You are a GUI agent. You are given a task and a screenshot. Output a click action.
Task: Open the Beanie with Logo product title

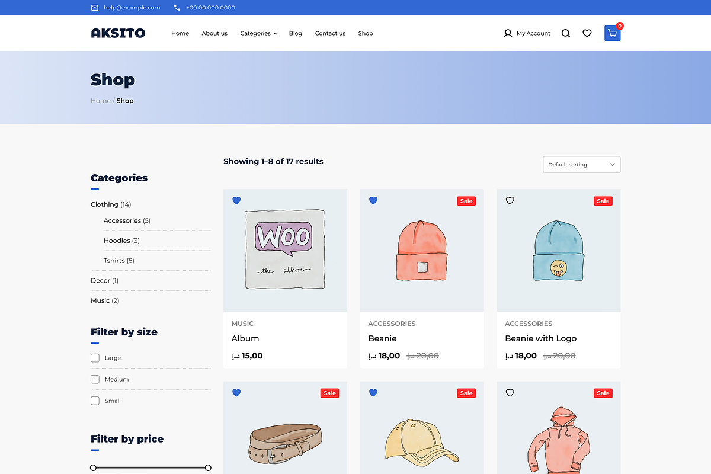coord(540,338)
